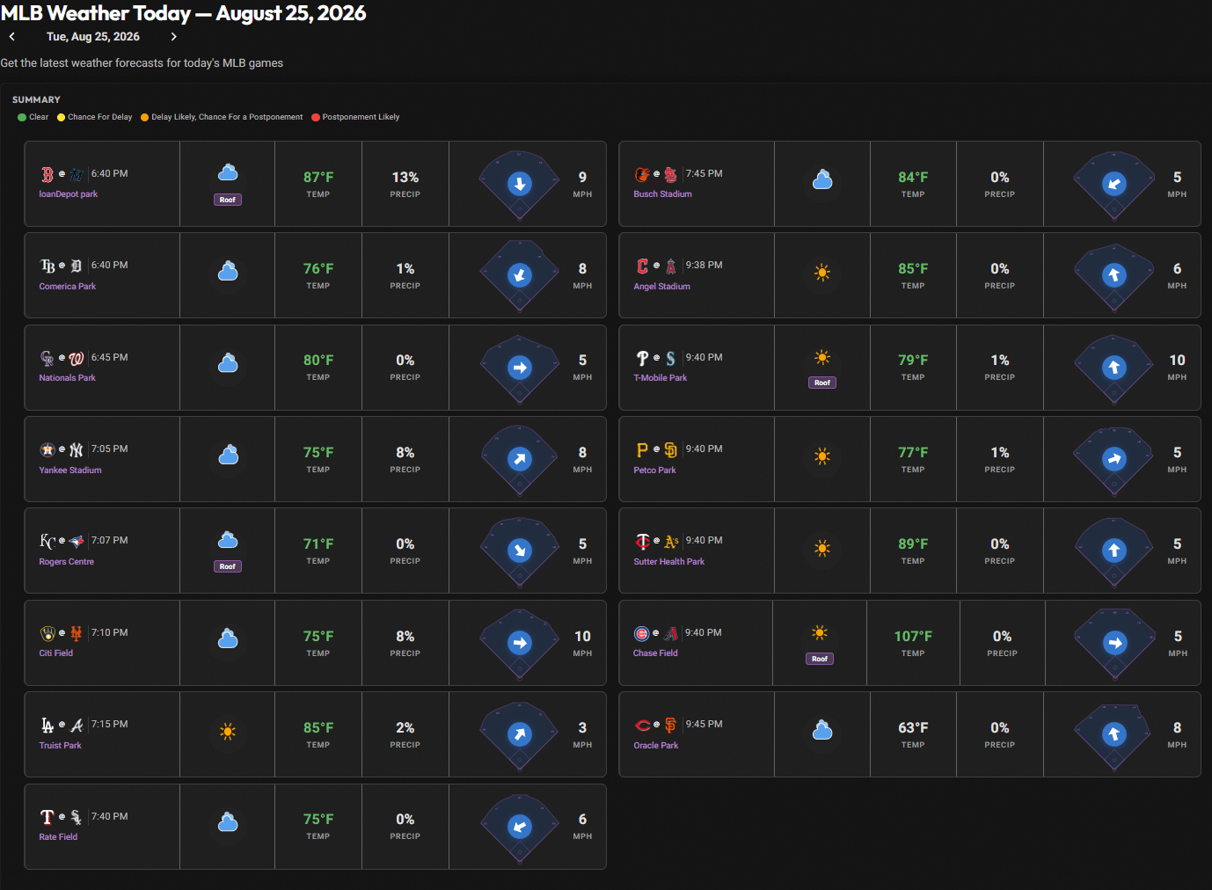This screenshot has width=1212, height=890.
Task: Click the sunny icon for Truist Park game
Action: pos(228,732)
